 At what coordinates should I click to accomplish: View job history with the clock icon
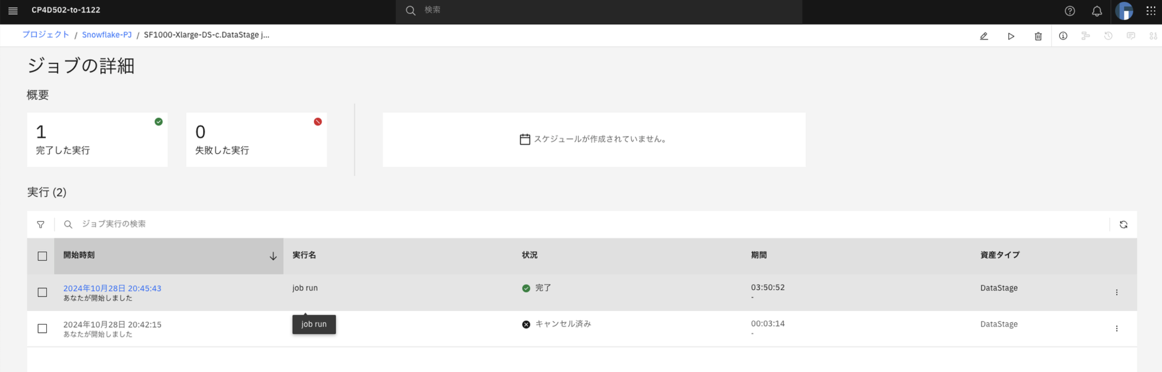(x=1108, y=36)
